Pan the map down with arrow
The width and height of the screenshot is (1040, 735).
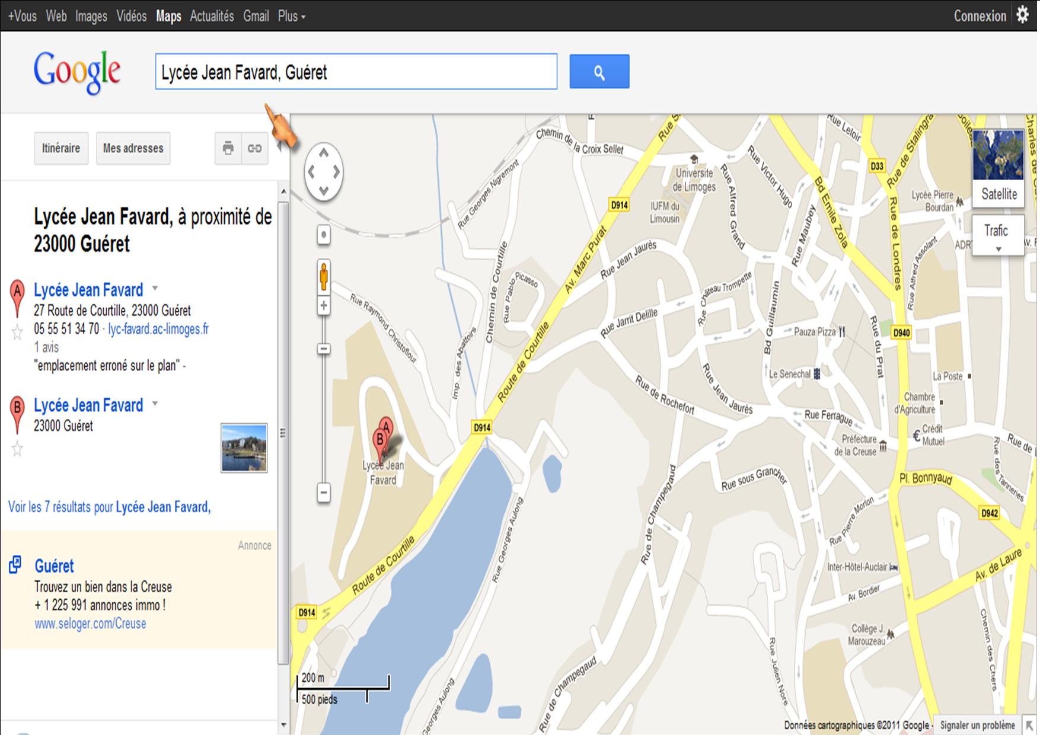[324, 190]
